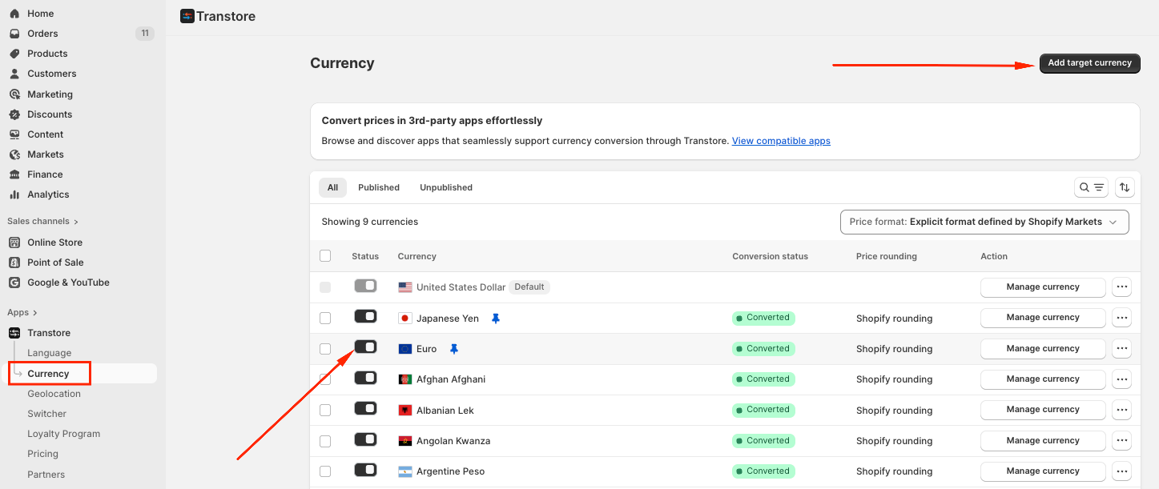The height and width of the screenshot is (489, 1159).
Task: Expand the Apps section
Action: (x=22, y=313)
